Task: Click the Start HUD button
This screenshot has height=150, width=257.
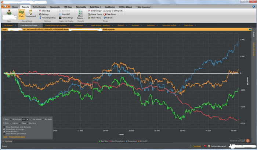Action: coord(65,11)
